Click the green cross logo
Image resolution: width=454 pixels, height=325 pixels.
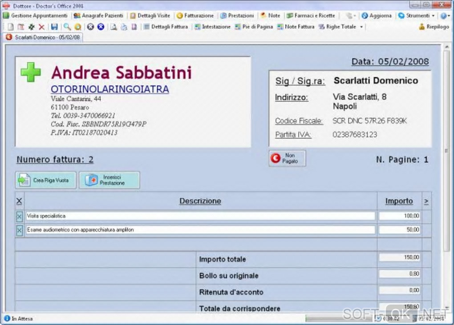point(31,72)
